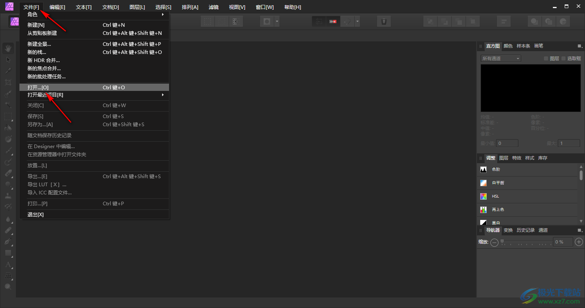This screenshot has width=585, height=308.
Task: Select the Hand (view) tool
Action: [8, 49]
